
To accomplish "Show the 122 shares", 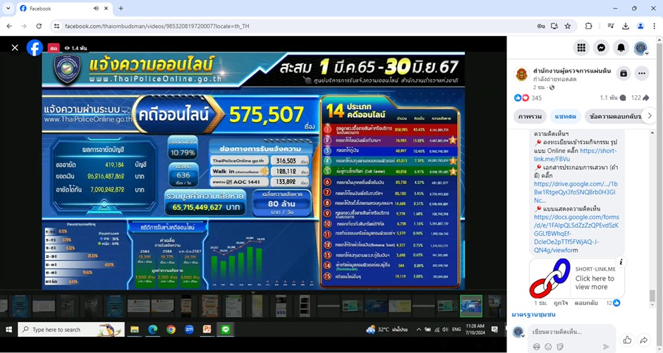I will (640, 98).
